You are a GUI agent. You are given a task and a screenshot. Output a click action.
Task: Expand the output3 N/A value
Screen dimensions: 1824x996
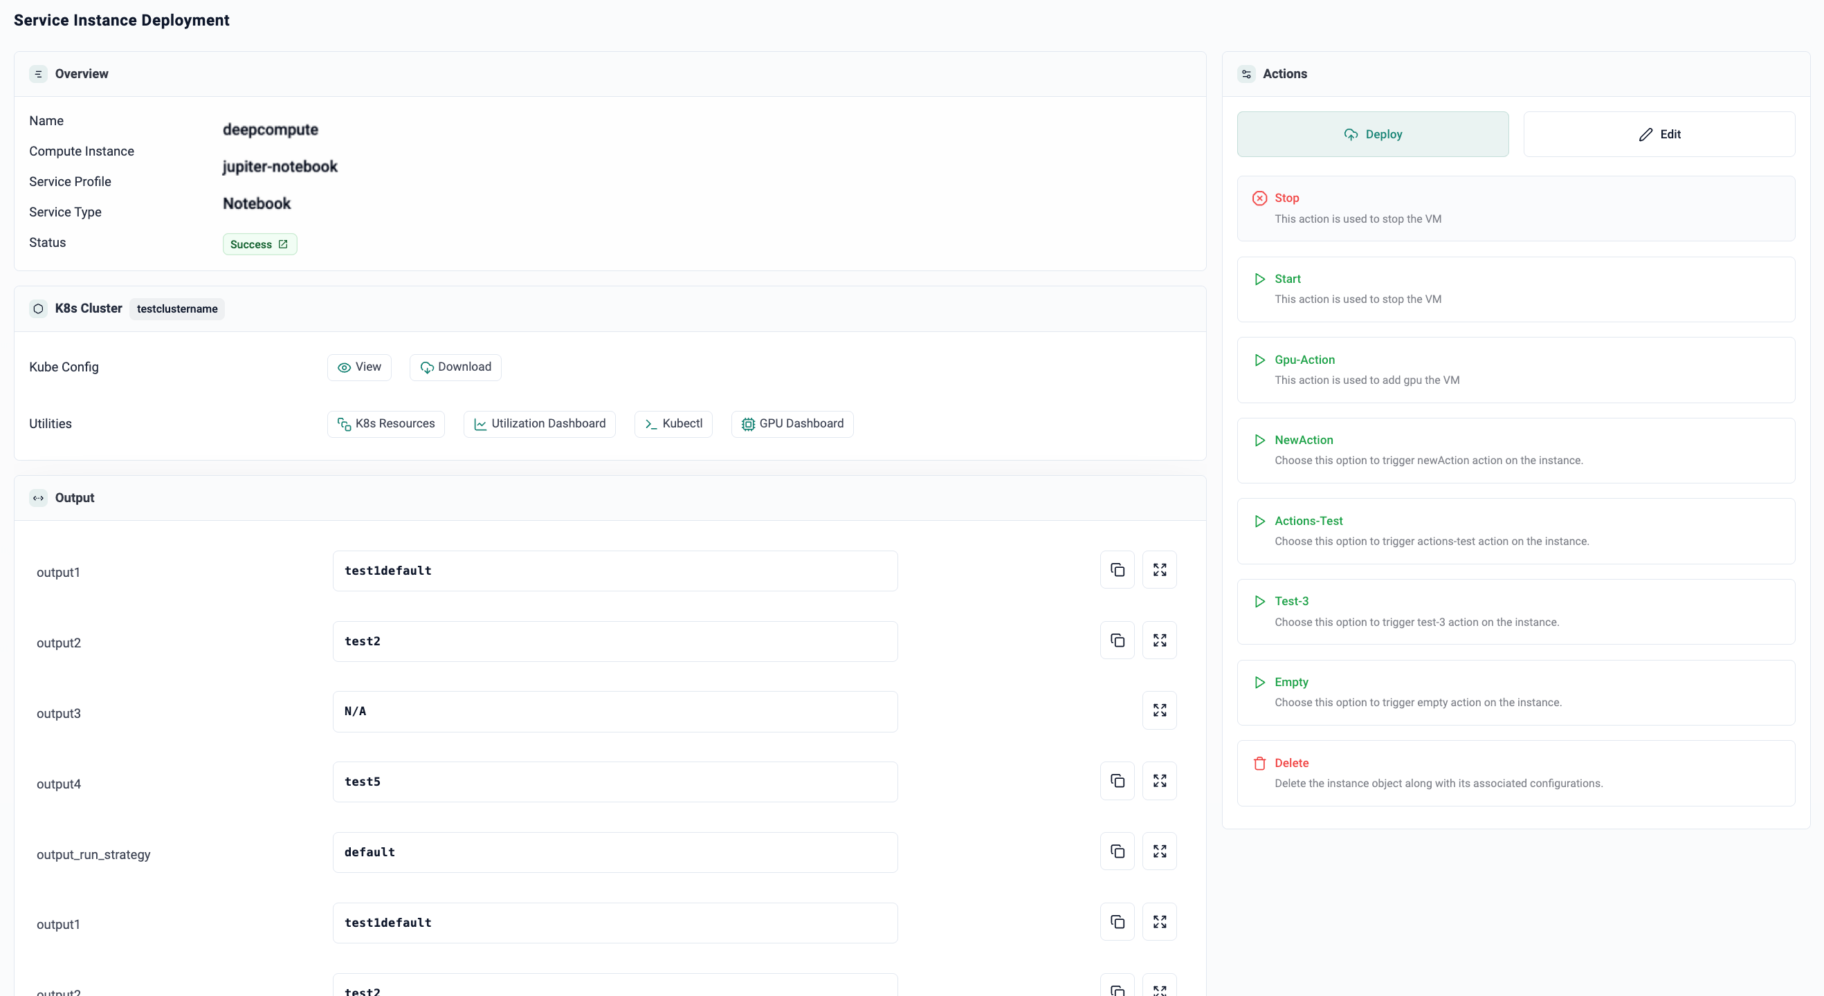point(1159,710)
